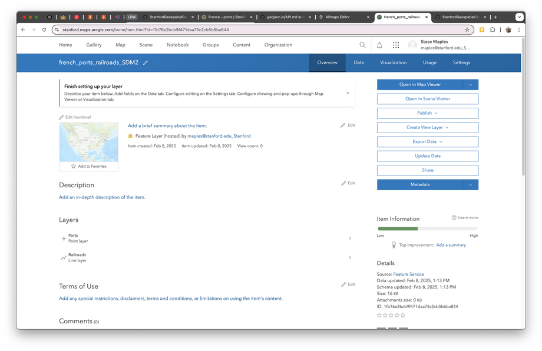The image size is (542, 351).
Task: Open the Notebook menu item
Action: pyautogui.click(x=178, y=45)
